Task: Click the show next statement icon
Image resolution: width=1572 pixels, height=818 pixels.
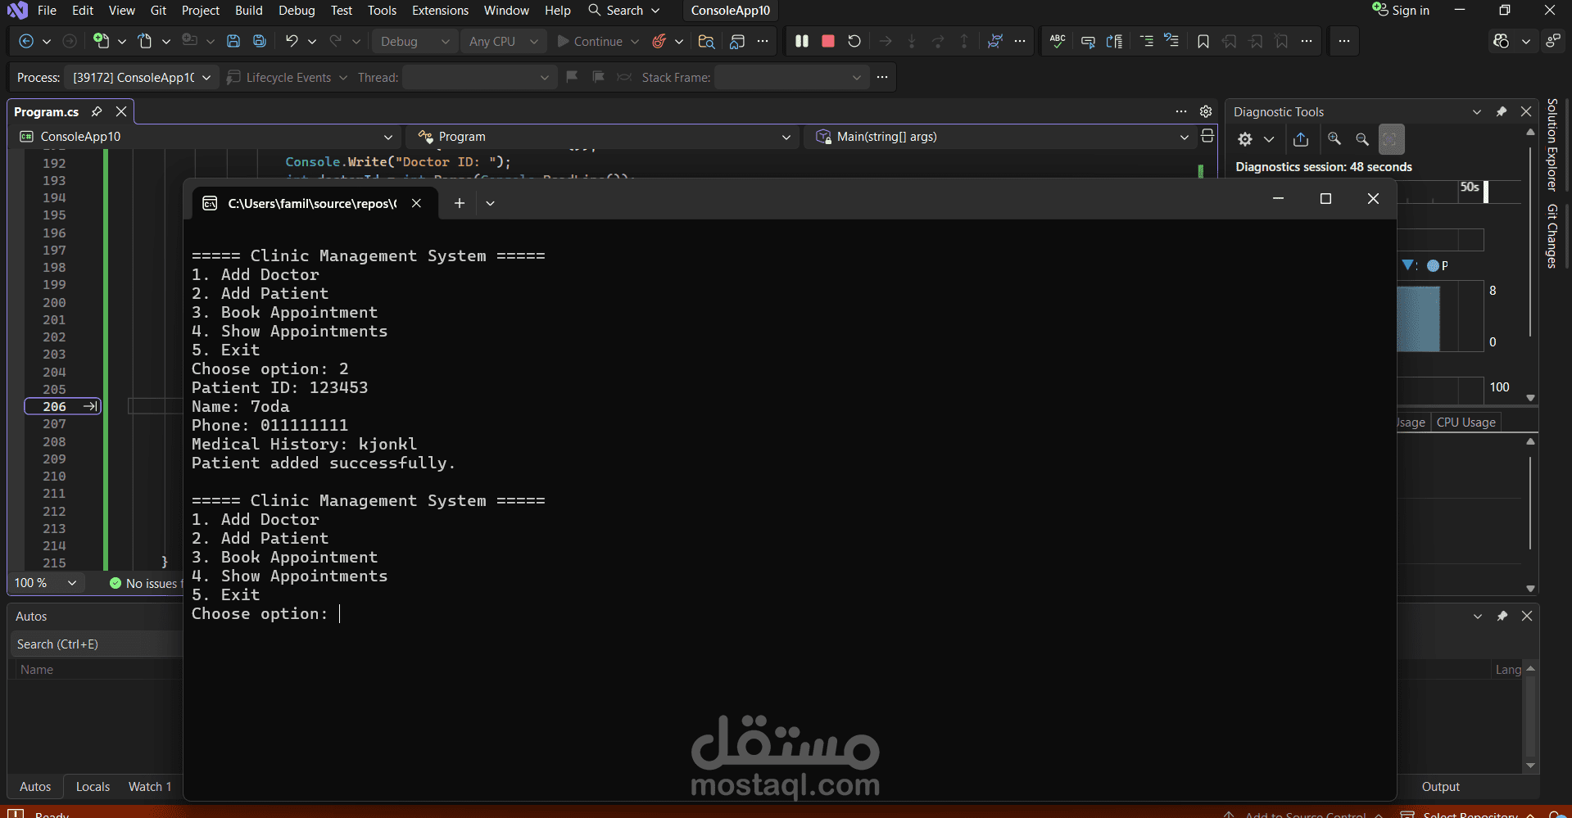Action: point(886,41)
